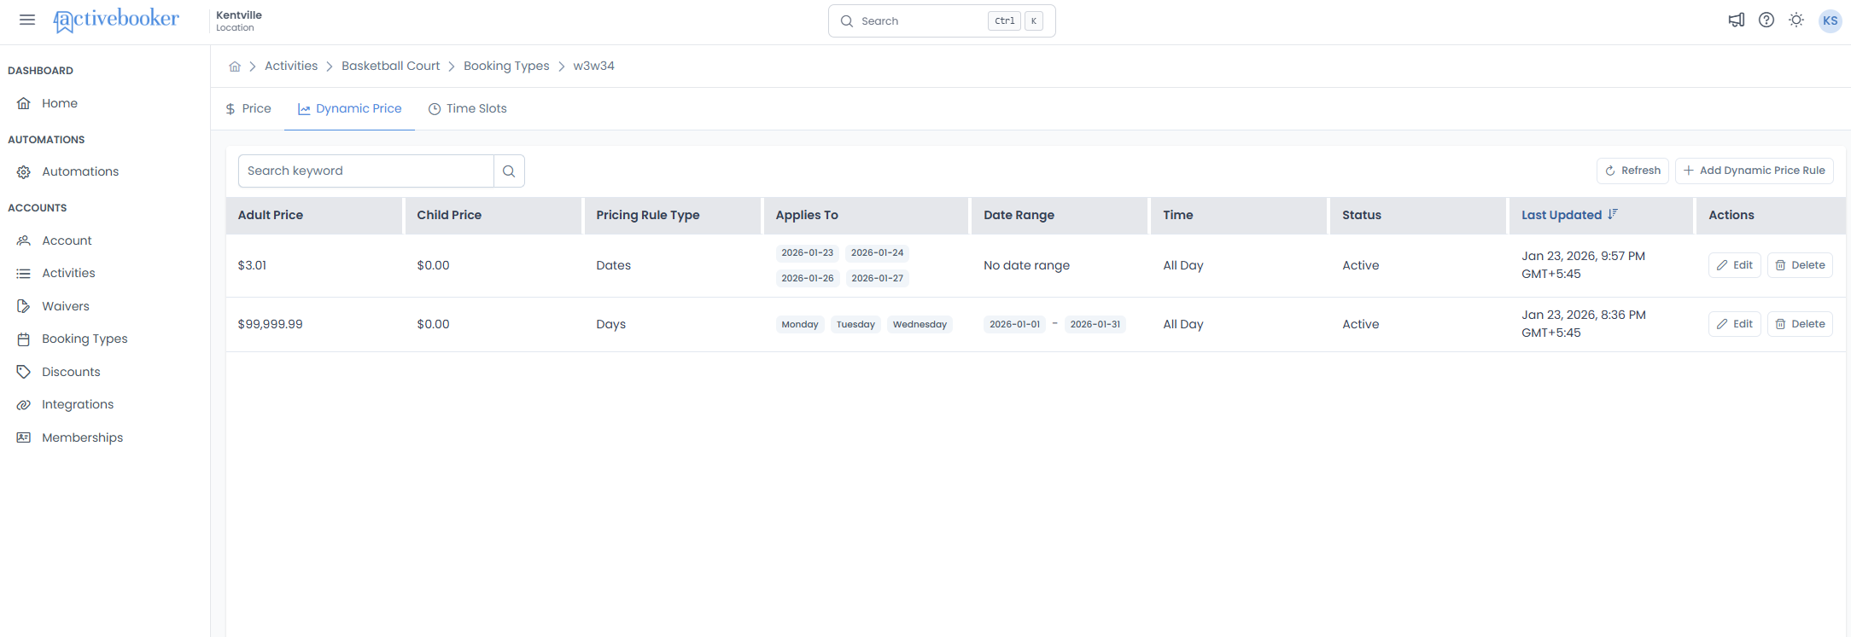Click the Discounts tag icon
This screenshot has width=1851, height=637.
[x=24, y=372]
